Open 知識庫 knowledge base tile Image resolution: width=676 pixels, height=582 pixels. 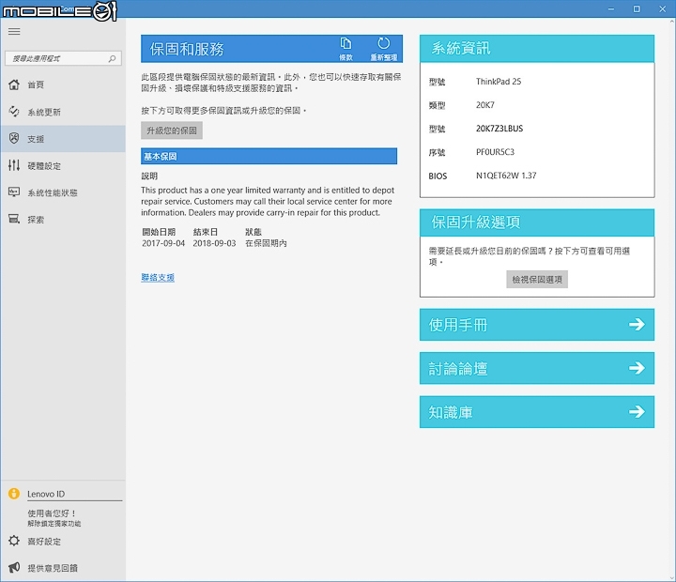click(537, 412)
